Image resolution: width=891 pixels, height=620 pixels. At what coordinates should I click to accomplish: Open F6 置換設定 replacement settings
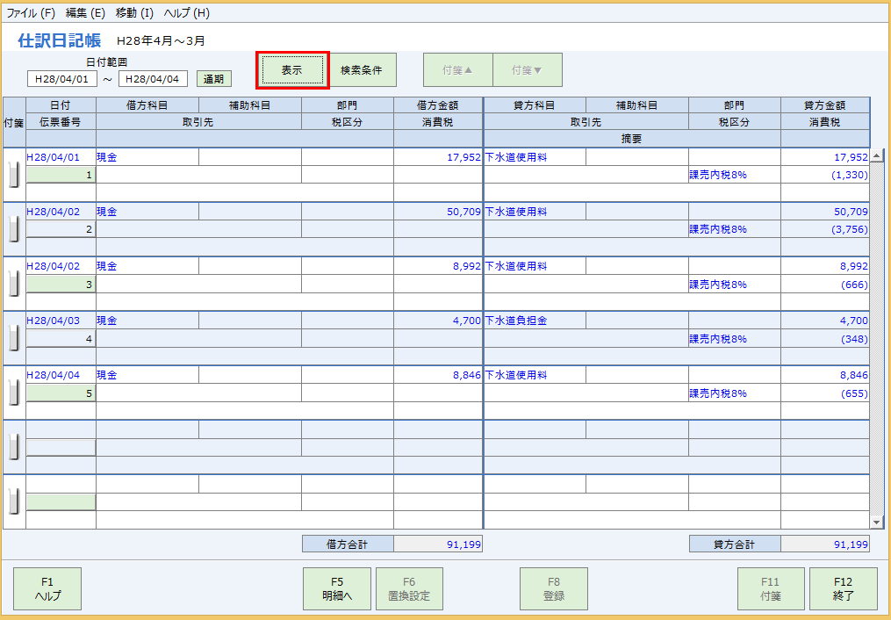click(x=409, y=588)
